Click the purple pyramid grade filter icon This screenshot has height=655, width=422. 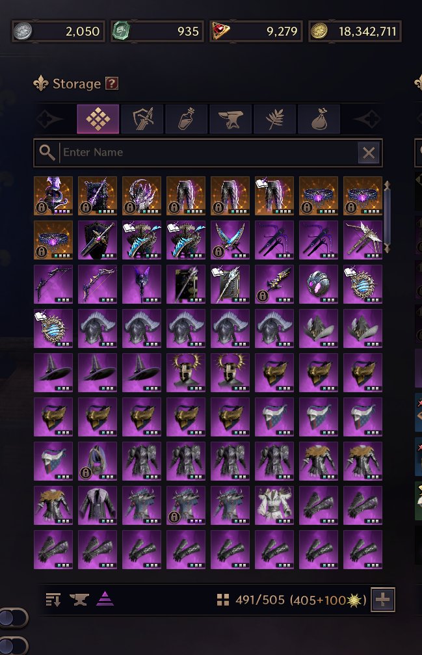105,599
